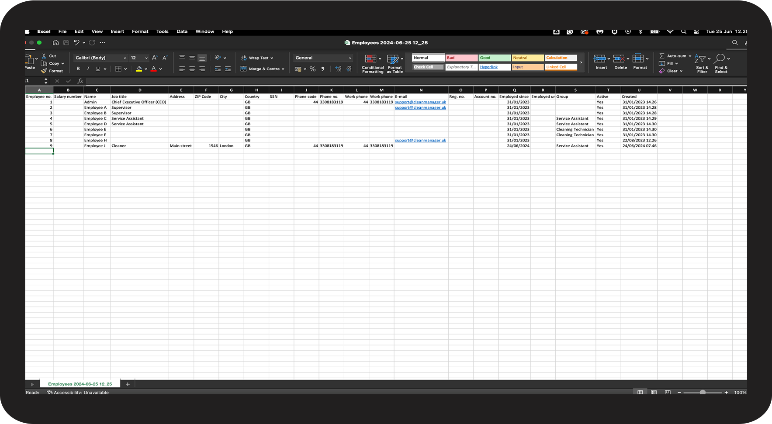This screenshot has height=424, width=772.
Task: Adjust the zoom slider in the status bar
Action: point(703,393)
